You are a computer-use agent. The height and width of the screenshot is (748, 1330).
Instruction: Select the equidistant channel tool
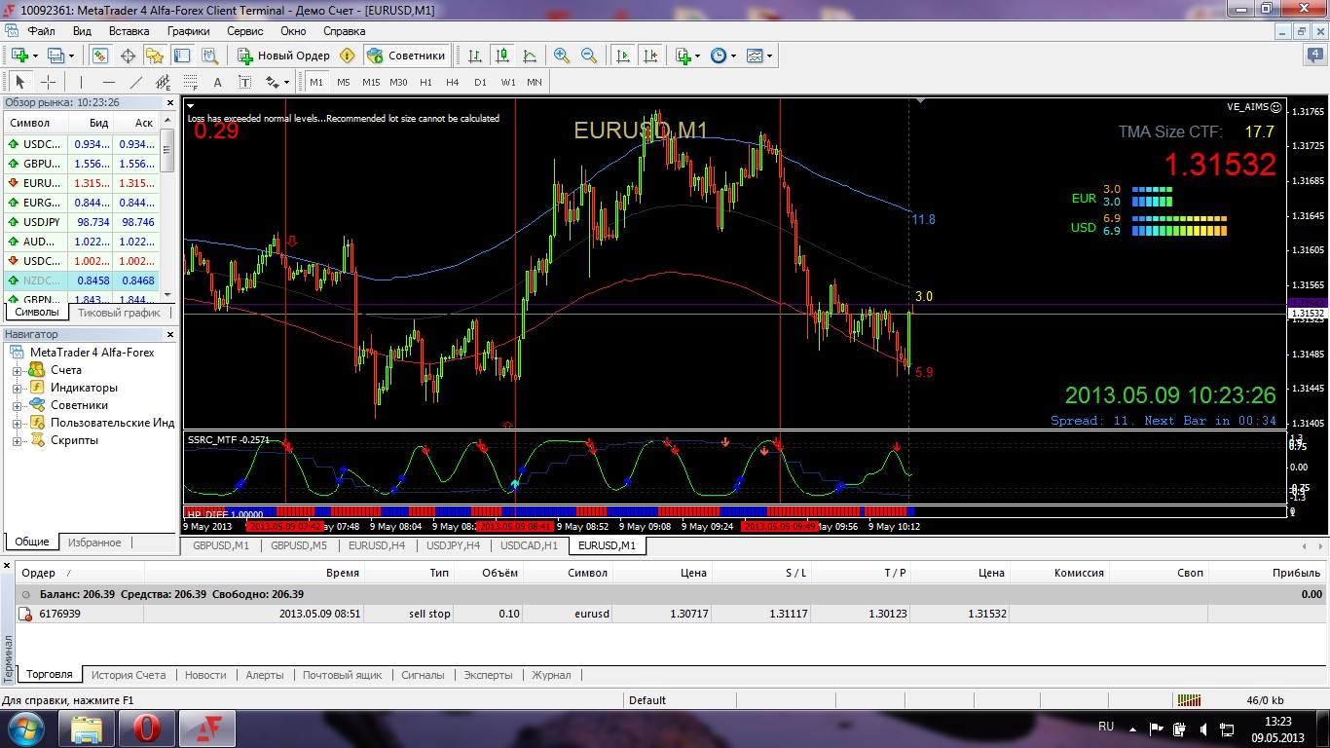[x=164, y=82]
